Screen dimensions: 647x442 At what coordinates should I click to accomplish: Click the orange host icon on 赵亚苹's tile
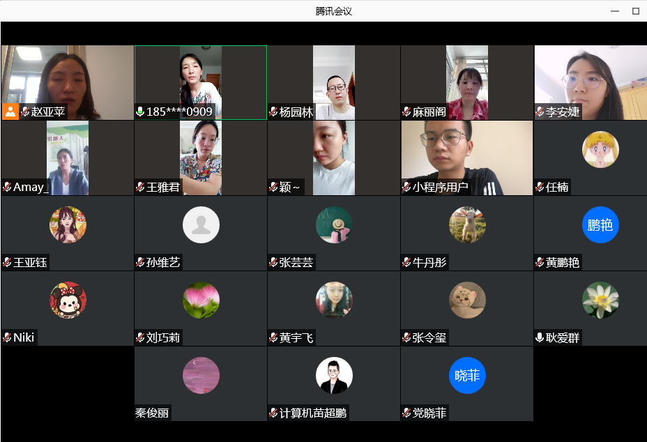coord(10,112)
